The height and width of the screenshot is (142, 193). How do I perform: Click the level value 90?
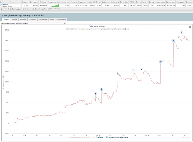coord(76,5)
